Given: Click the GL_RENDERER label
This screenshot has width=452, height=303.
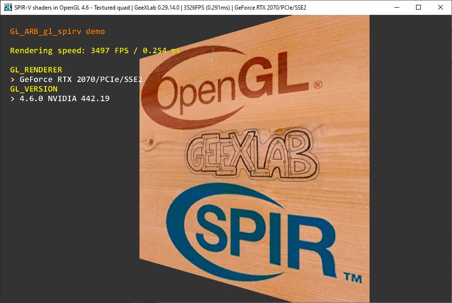Looking at the screenshot, I should coord(36,70).
